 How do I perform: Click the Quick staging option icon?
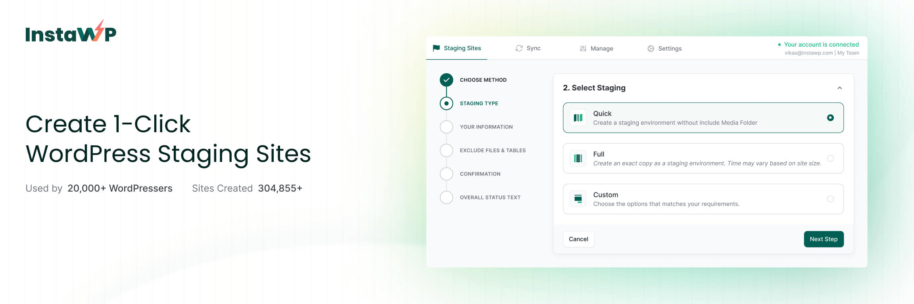pos(578,118)
